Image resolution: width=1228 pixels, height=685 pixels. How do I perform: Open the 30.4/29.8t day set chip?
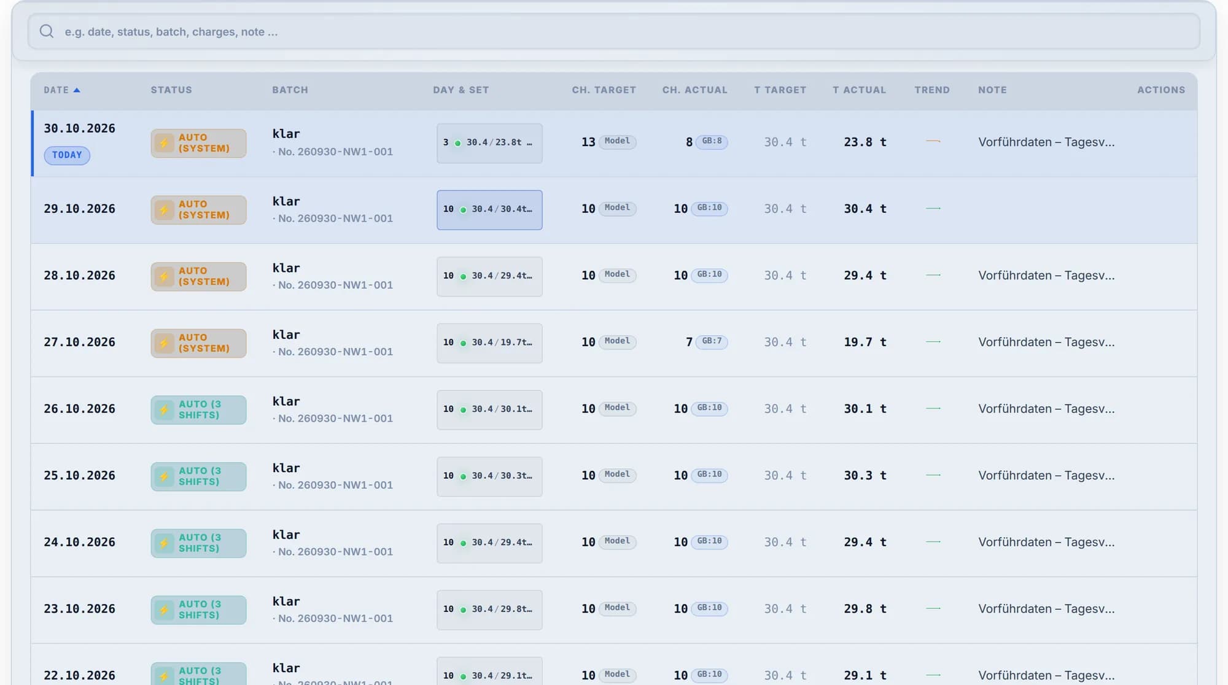tap(489, 610)
